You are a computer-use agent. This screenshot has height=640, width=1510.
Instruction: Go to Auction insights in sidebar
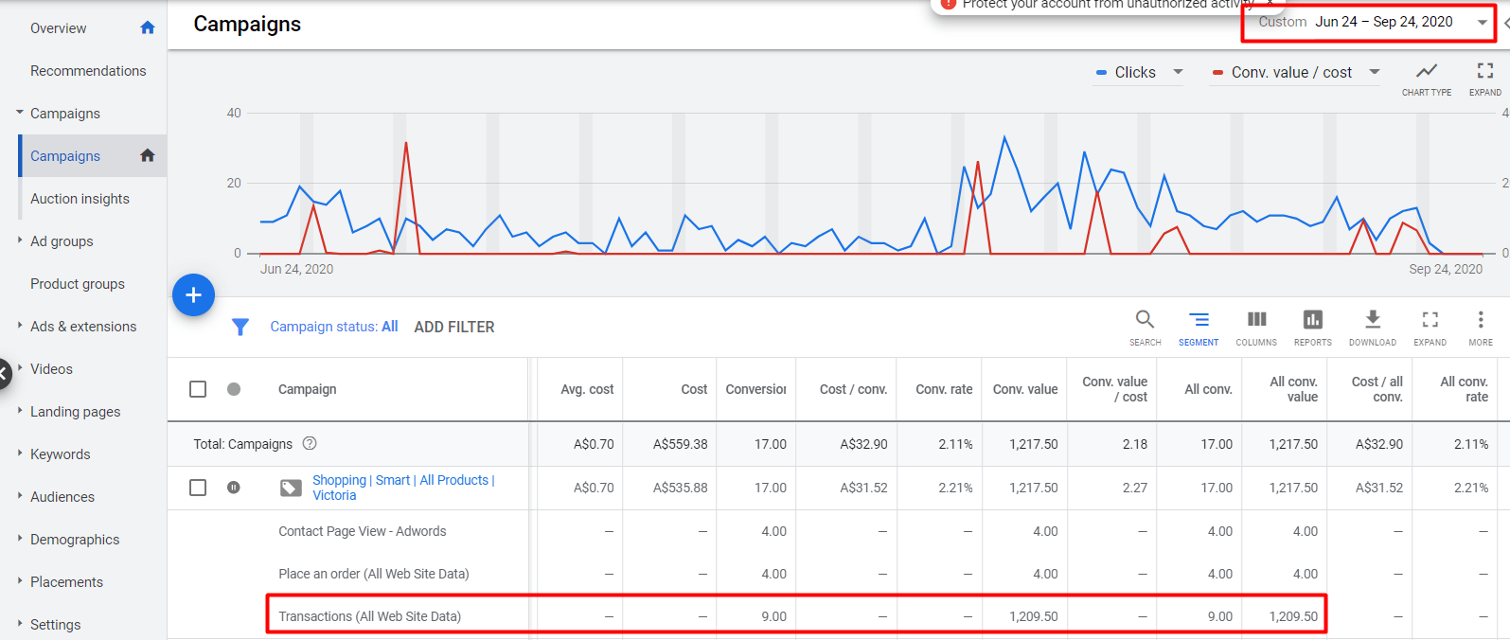[80, 199]
